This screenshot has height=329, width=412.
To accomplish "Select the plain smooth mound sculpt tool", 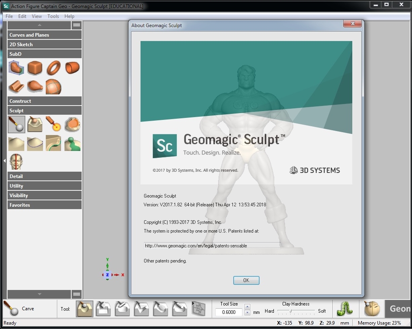I will tap(16, 143).
